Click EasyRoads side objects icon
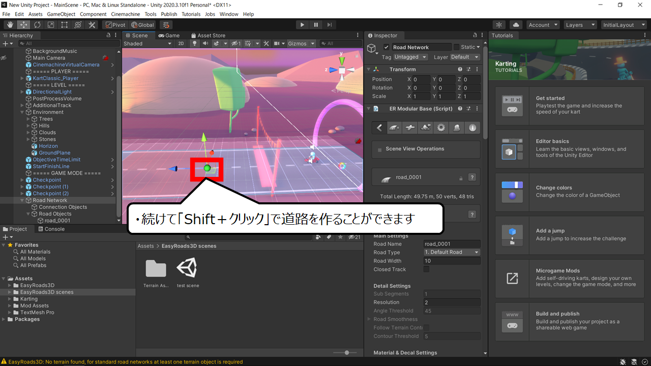The image size is (651, 366). (x=457, y=128)
